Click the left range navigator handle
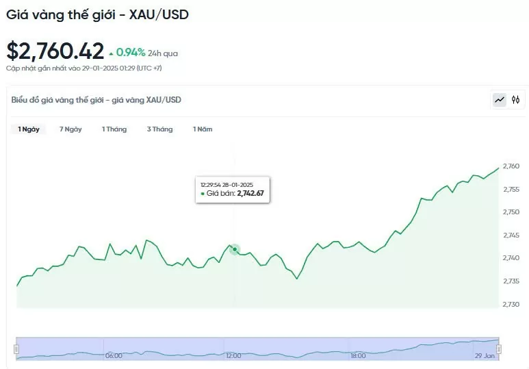Viewport: 529px width, 369px height. [x=17, y=349]
